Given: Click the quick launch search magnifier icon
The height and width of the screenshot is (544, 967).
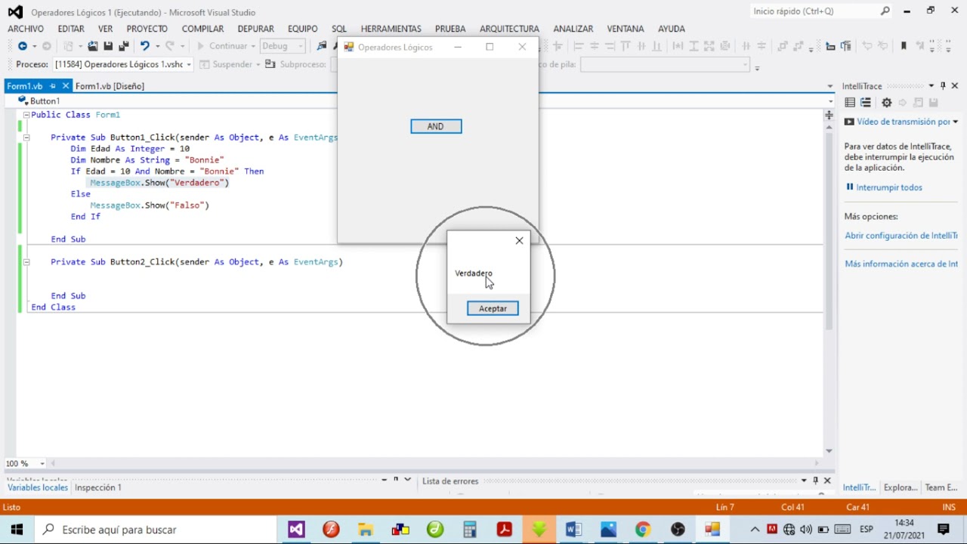Looking at the screenshot, I should click(885, 11).
